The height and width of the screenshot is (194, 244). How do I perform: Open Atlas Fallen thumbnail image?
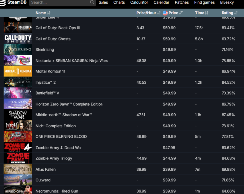point(18,169)
